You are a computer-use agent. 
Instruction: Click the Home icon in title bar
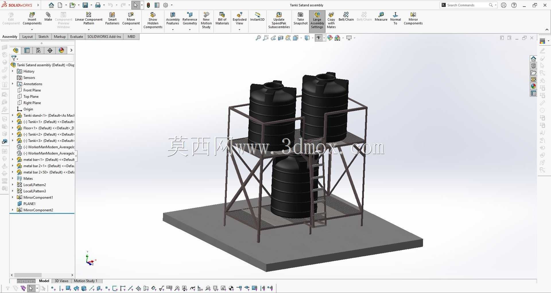[x=51, y=5]
